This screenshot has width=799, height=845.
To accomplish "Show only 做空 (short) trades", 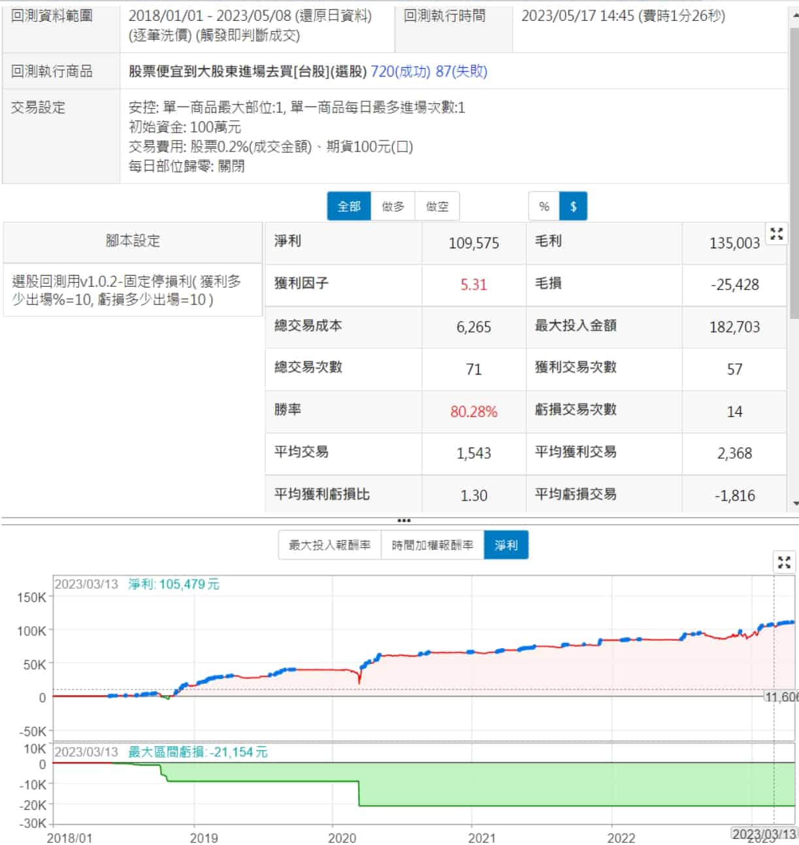I will point(437,207).
